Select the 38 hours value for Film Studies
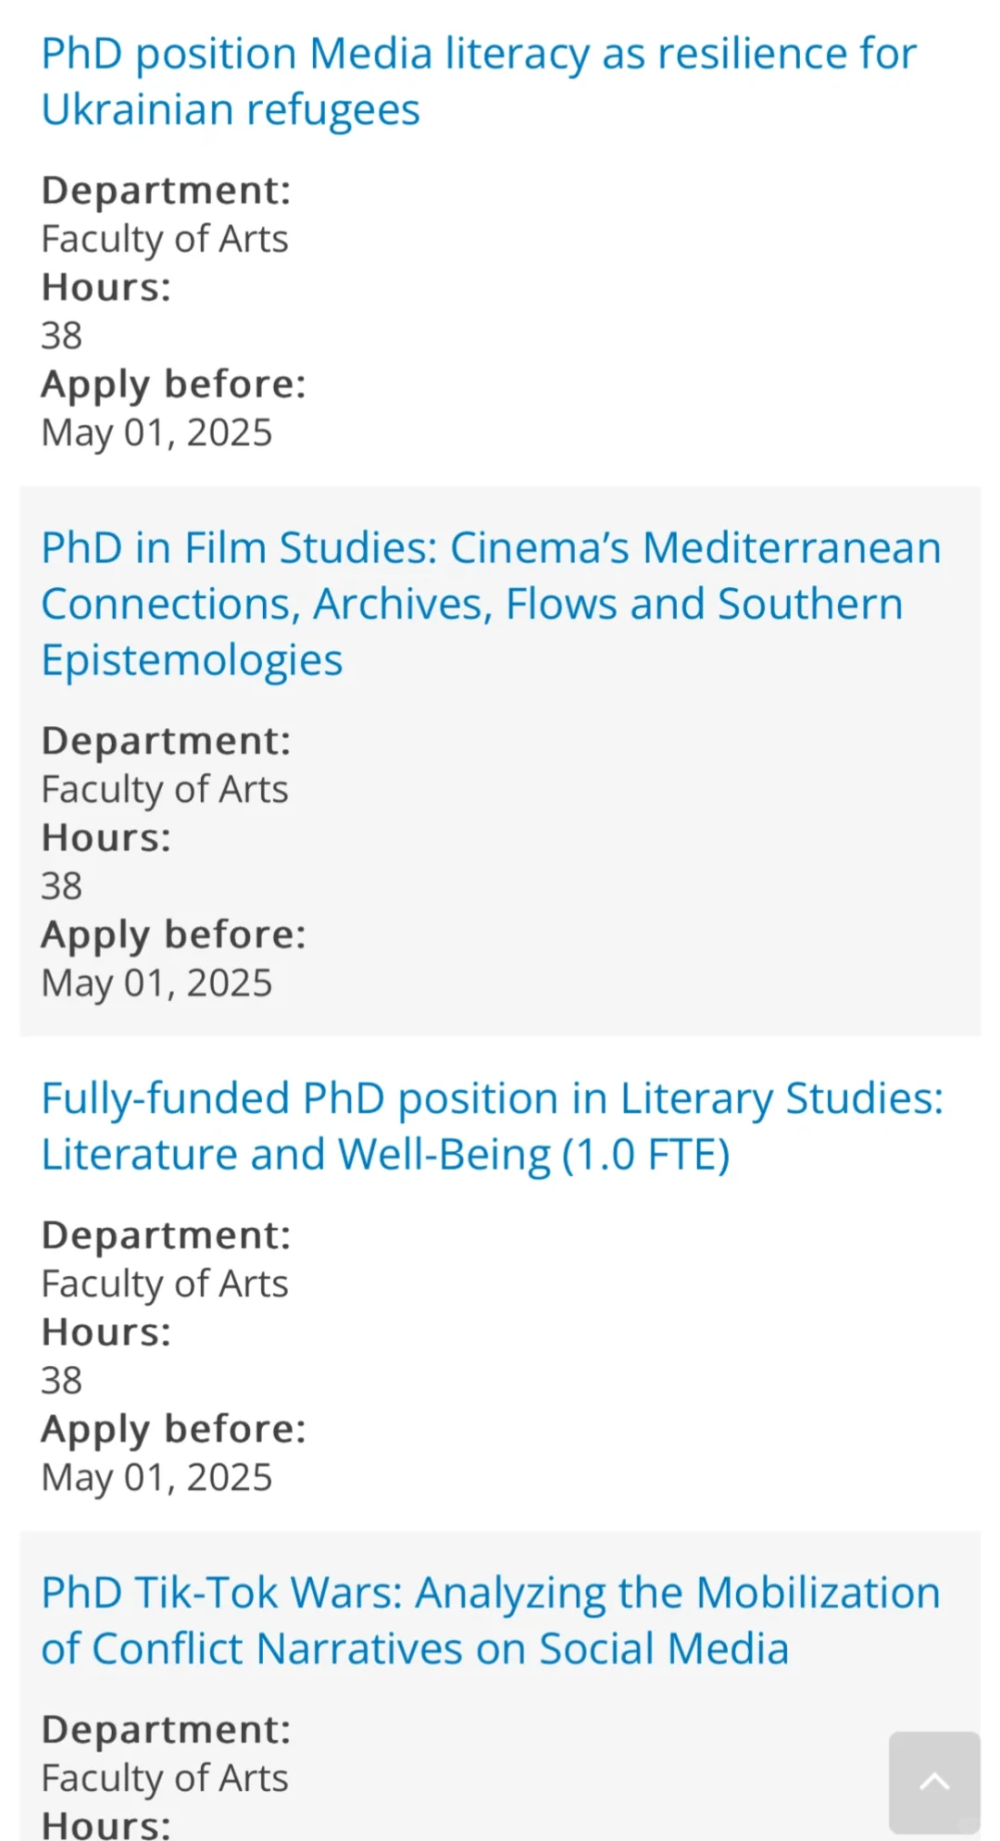The image size is (1000, 1841). pyautogui.click(x=62, y=886)
